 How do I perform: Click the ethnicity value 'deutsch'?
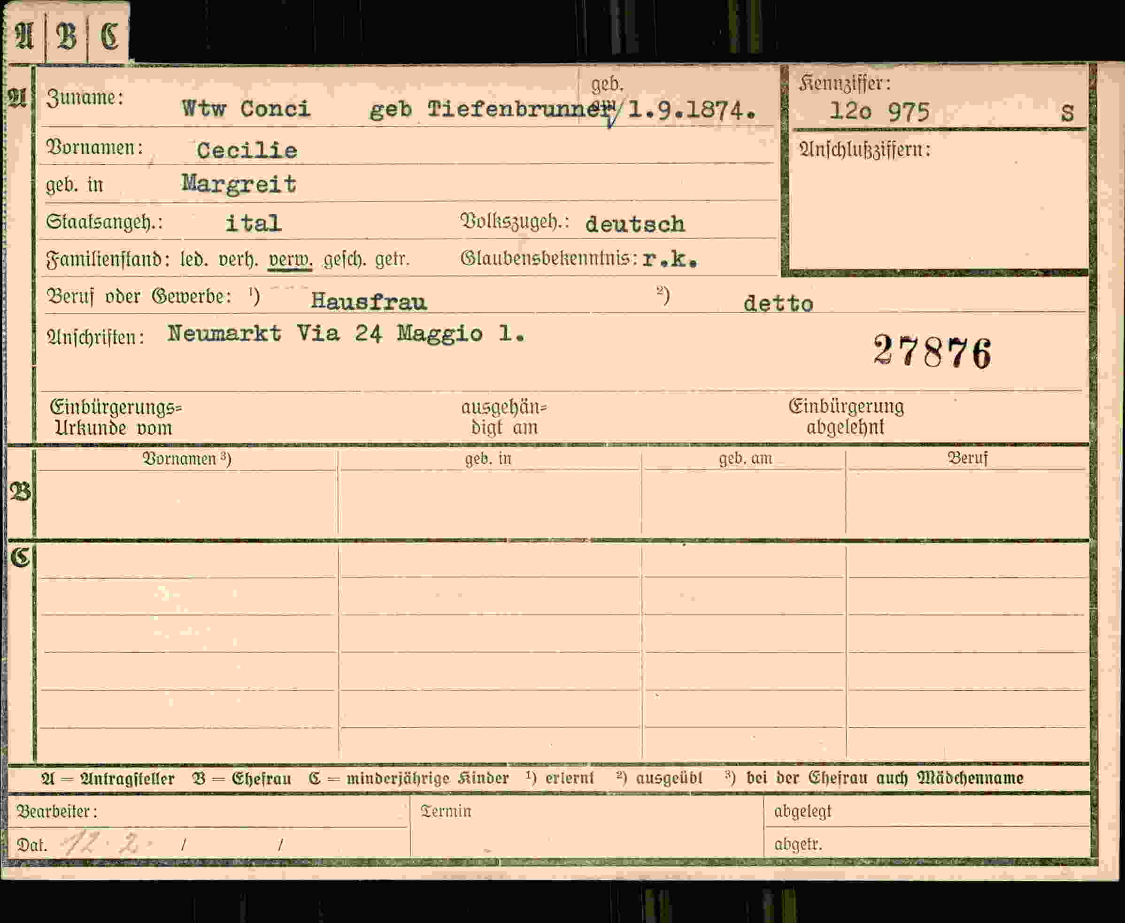[635, 224]
